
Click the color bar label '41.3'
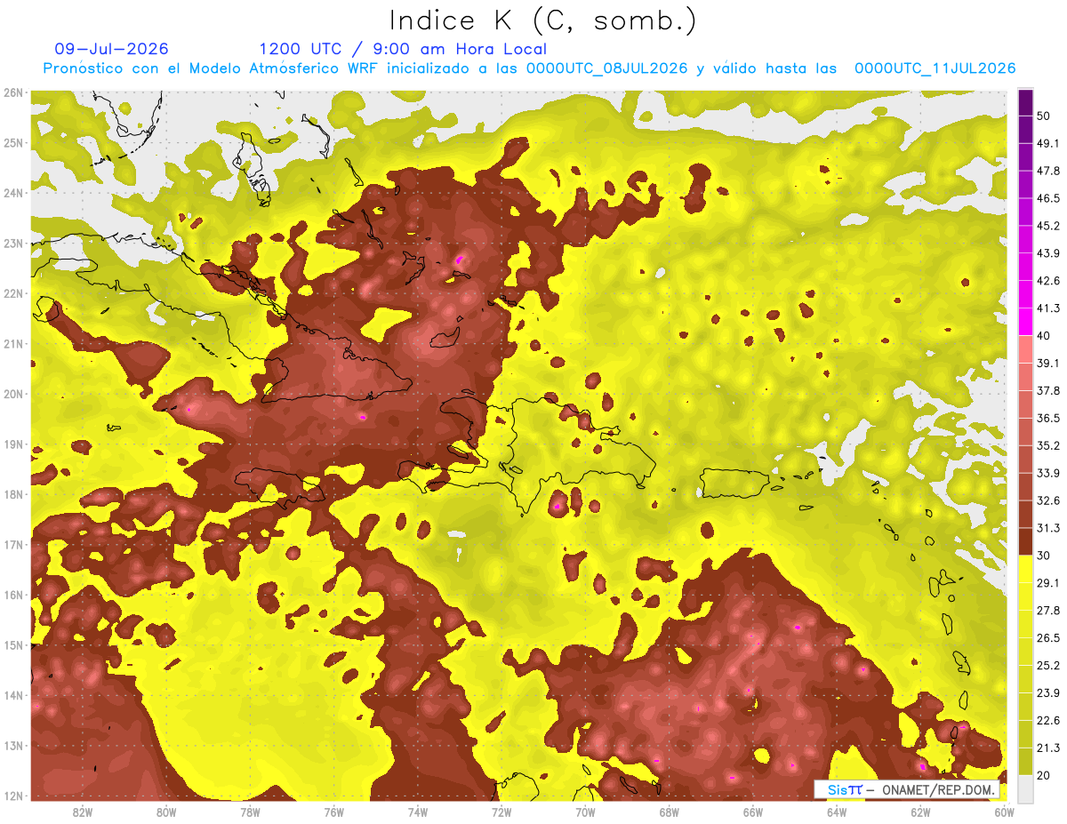pyautogui.click(x=1047, y=308)
